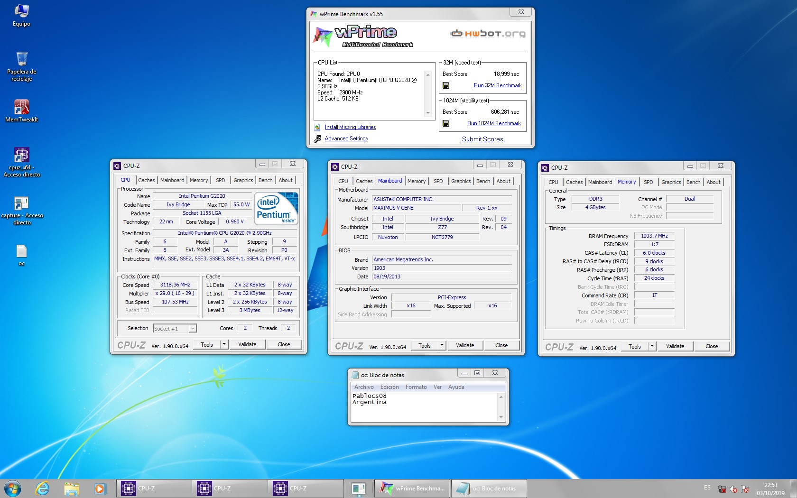Click the volume tray icon
This screenshot has width=797, height=498.
(733, 489)
